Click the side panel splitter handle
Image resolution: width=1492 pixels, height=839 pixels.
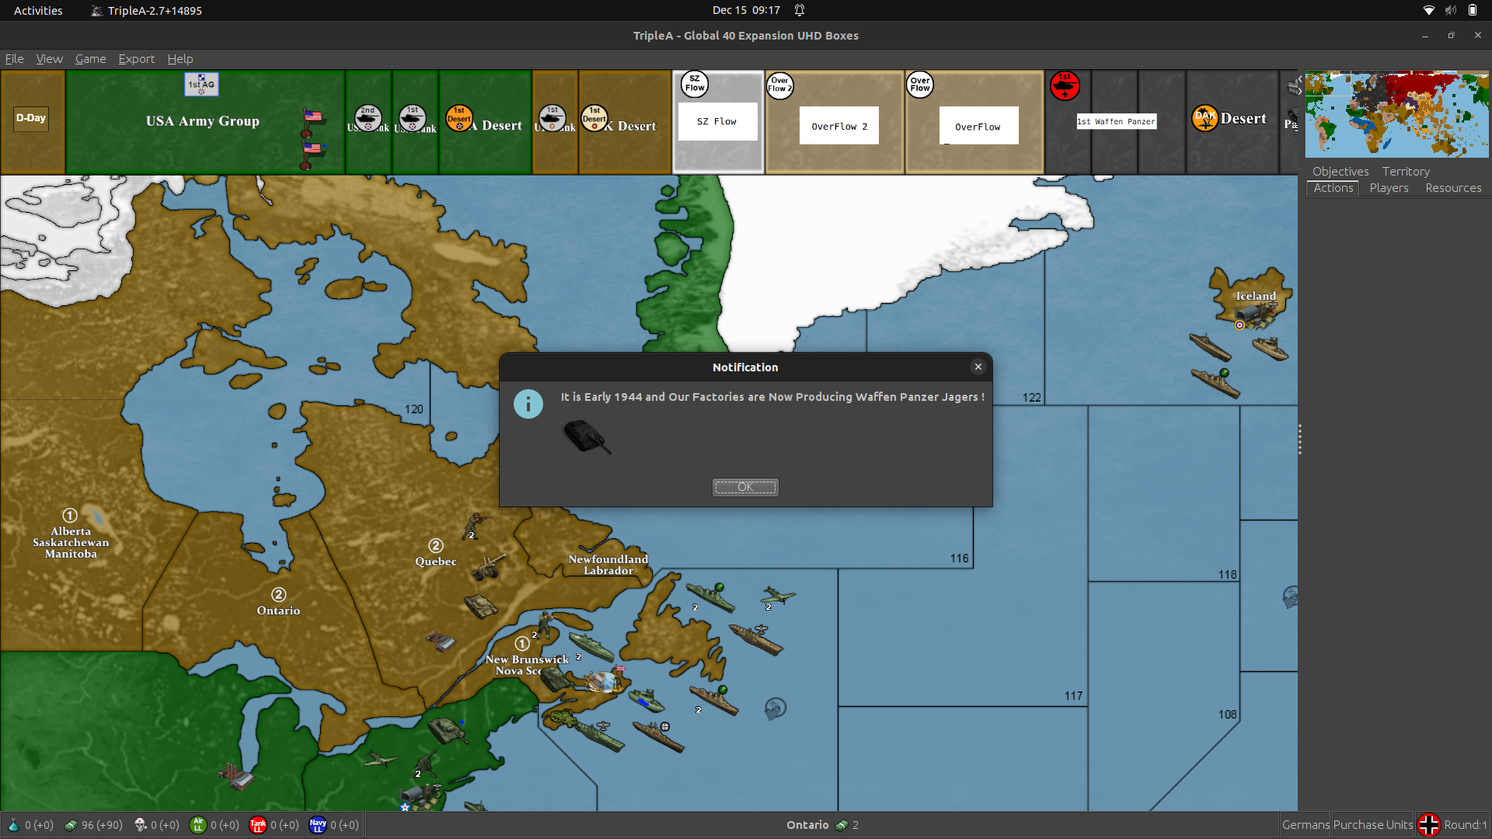[x=1300, y=440]
